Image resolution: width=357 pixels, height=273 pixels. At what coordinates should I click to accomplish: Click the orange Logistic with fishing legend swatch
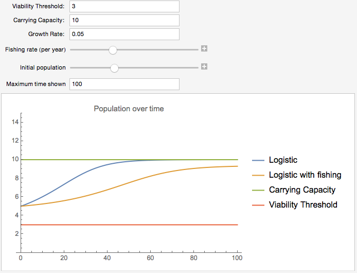tap(258, 175)
